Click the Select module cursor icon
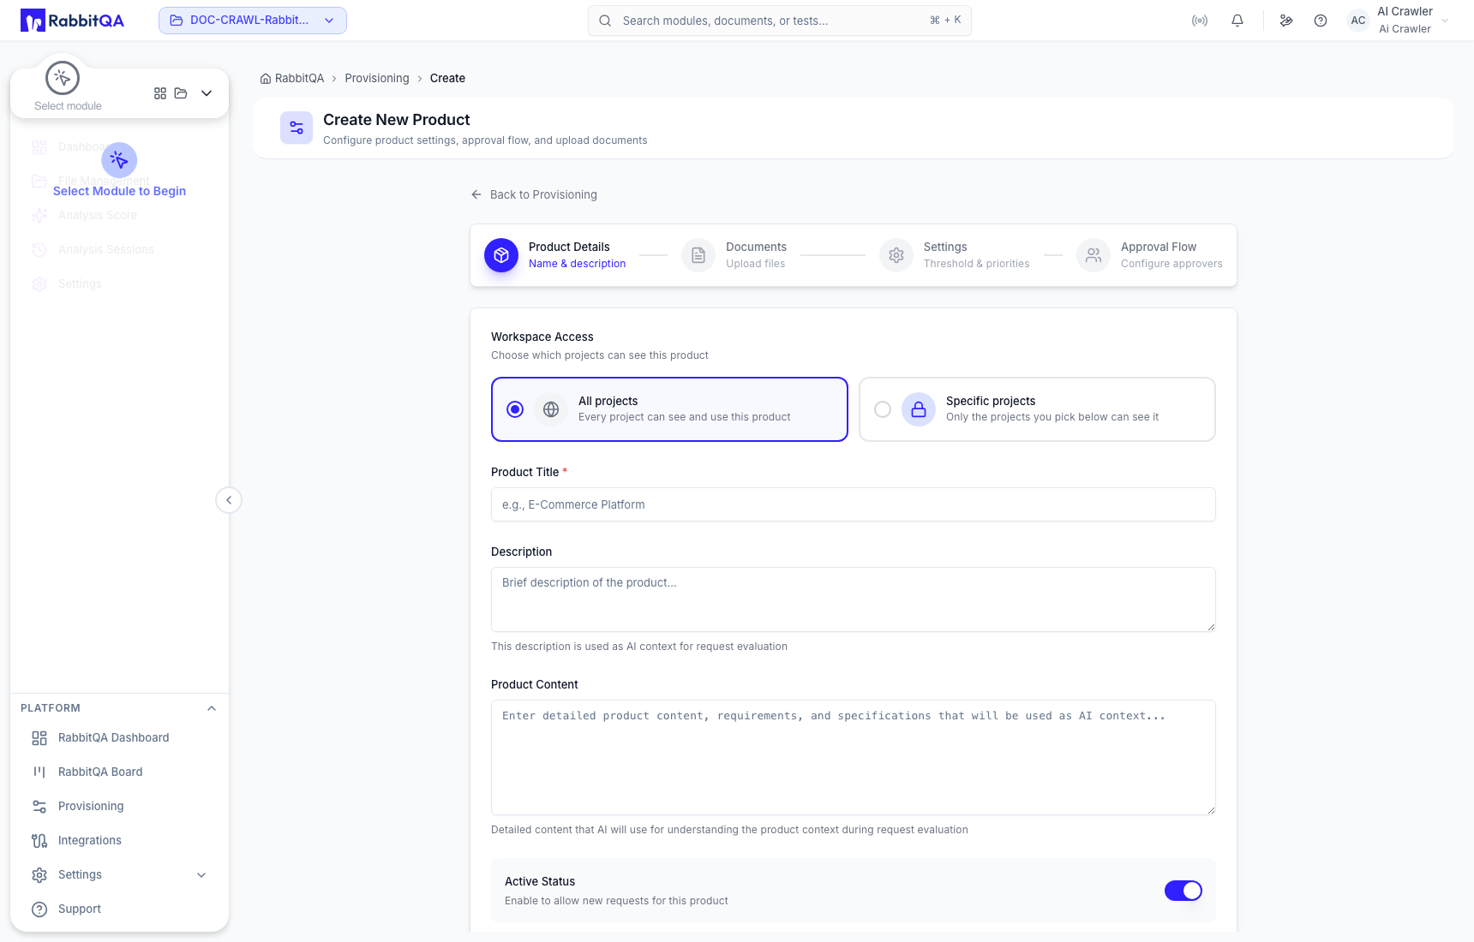The image size is (1474, 942). pyautogui.click(x=63, y=78)
